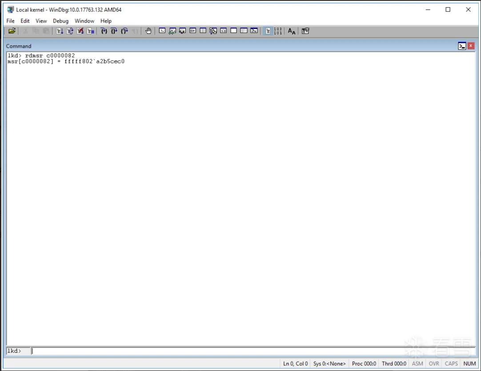
Task: Close the Command pane with red X
Action: pos(471,46)
